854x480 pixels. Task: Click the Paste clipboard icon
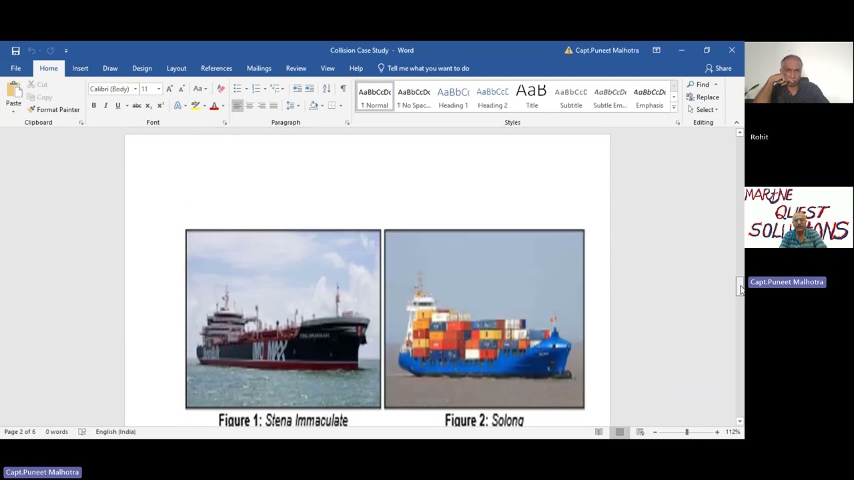tap(13, 90)
